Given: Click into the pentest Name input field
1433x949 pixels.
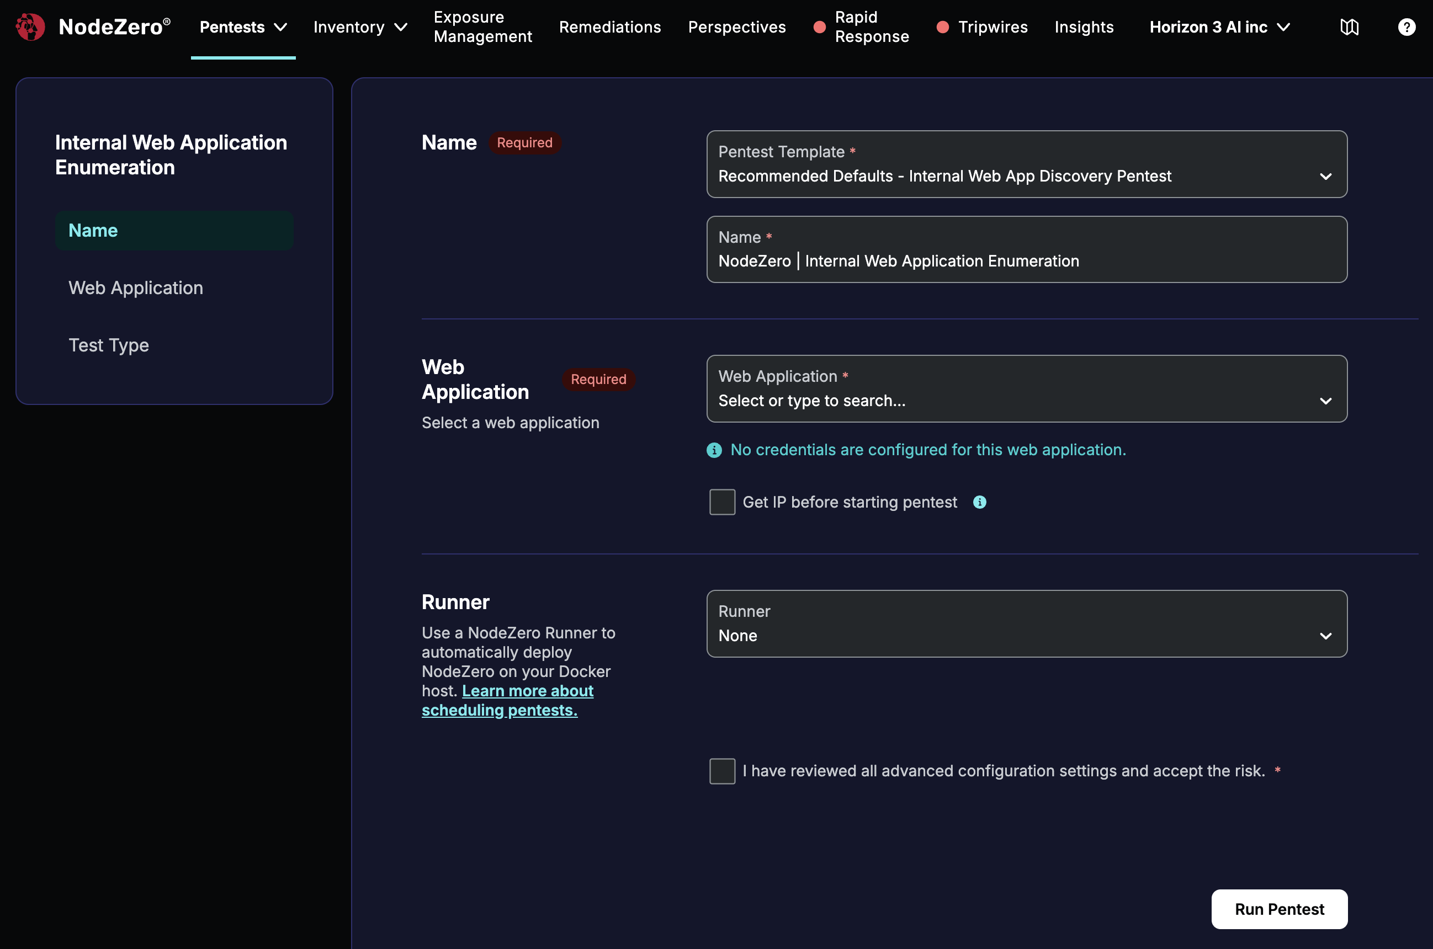Looking at the screenshot, I should pos(1026,249).
